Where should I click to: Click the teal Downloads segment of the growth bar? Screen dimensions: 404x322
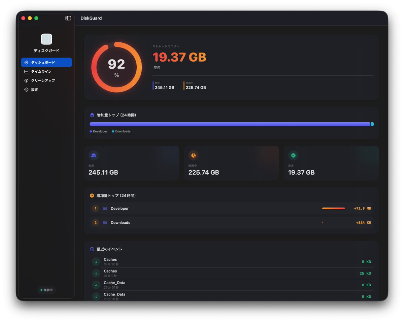[372, 124]
